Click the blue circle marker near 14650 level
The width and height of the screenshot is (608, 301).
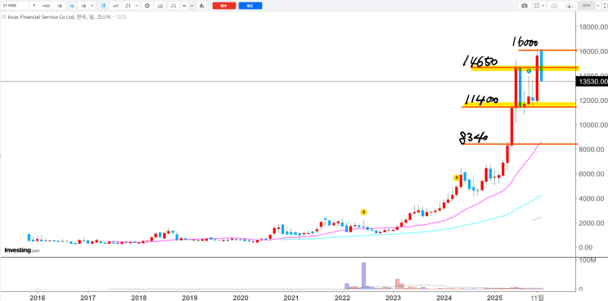[529, 71]
